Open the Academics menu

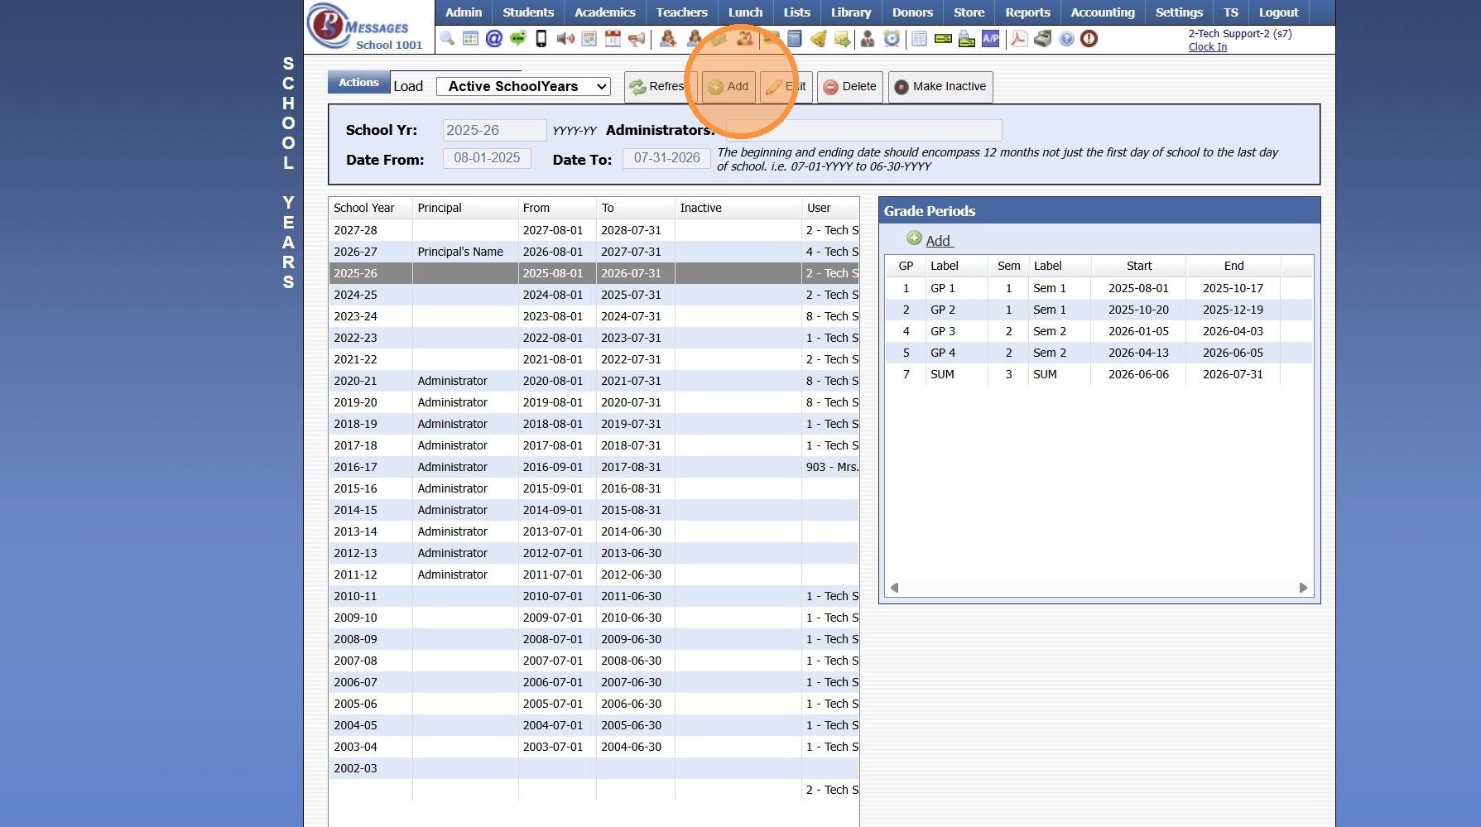point(604,12)
